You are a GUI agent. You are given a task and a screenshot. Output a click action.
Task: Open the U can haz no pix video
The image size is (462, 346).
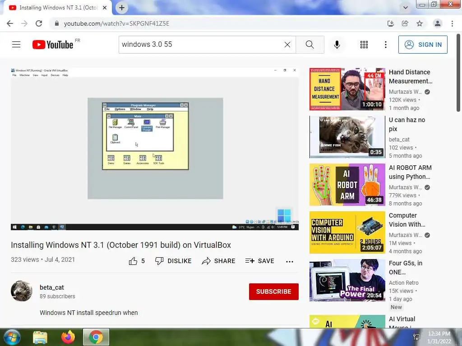coord(347,137)
